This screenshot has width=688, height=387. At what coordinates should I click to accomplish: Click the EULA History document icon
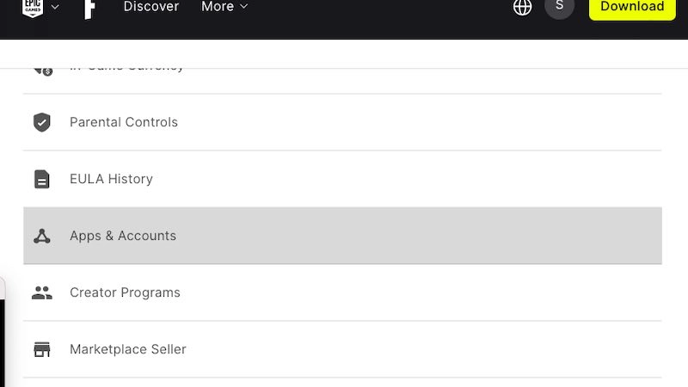(41, 179)
